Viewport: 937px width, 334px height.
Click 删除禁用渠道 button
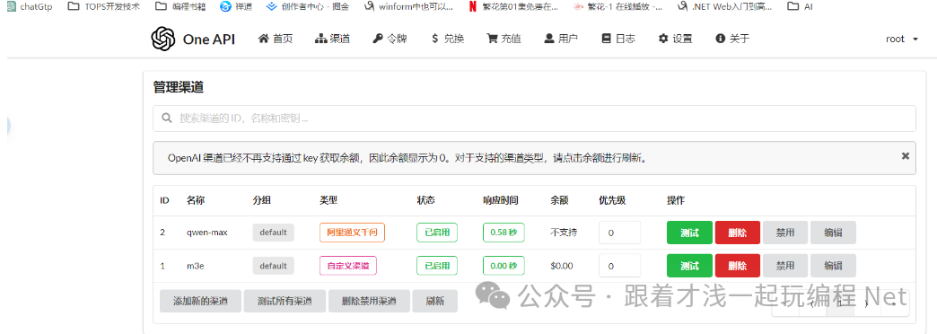[x=369, y=301]
